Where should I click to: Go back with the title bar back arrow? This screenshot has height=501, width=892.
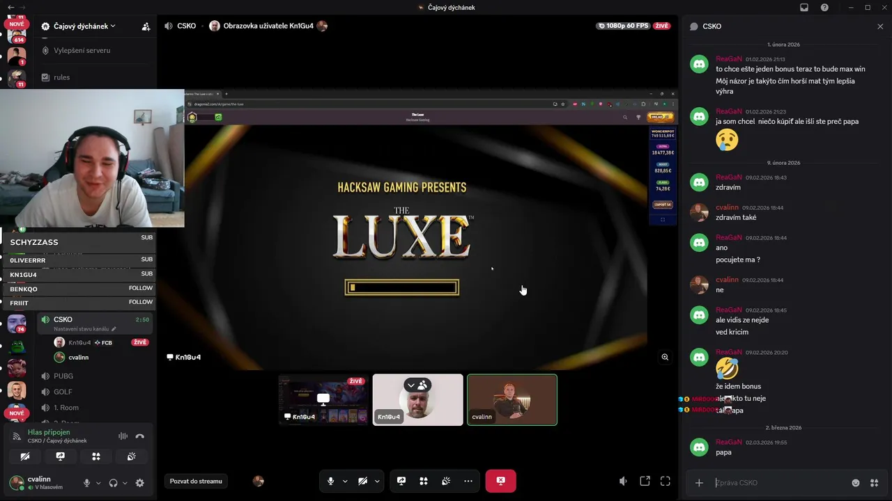[10, 8]
